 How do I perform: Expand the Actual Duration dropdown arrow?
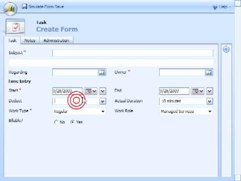(x=210, y=101)
